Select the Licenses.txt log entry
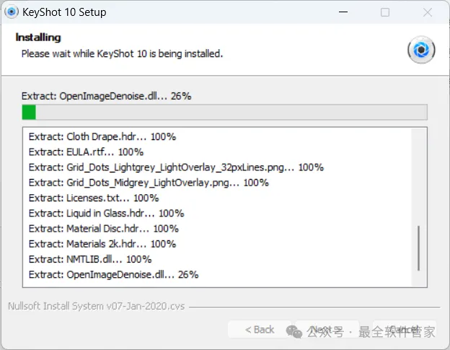 pyautogui.click(x=94, y=198)
